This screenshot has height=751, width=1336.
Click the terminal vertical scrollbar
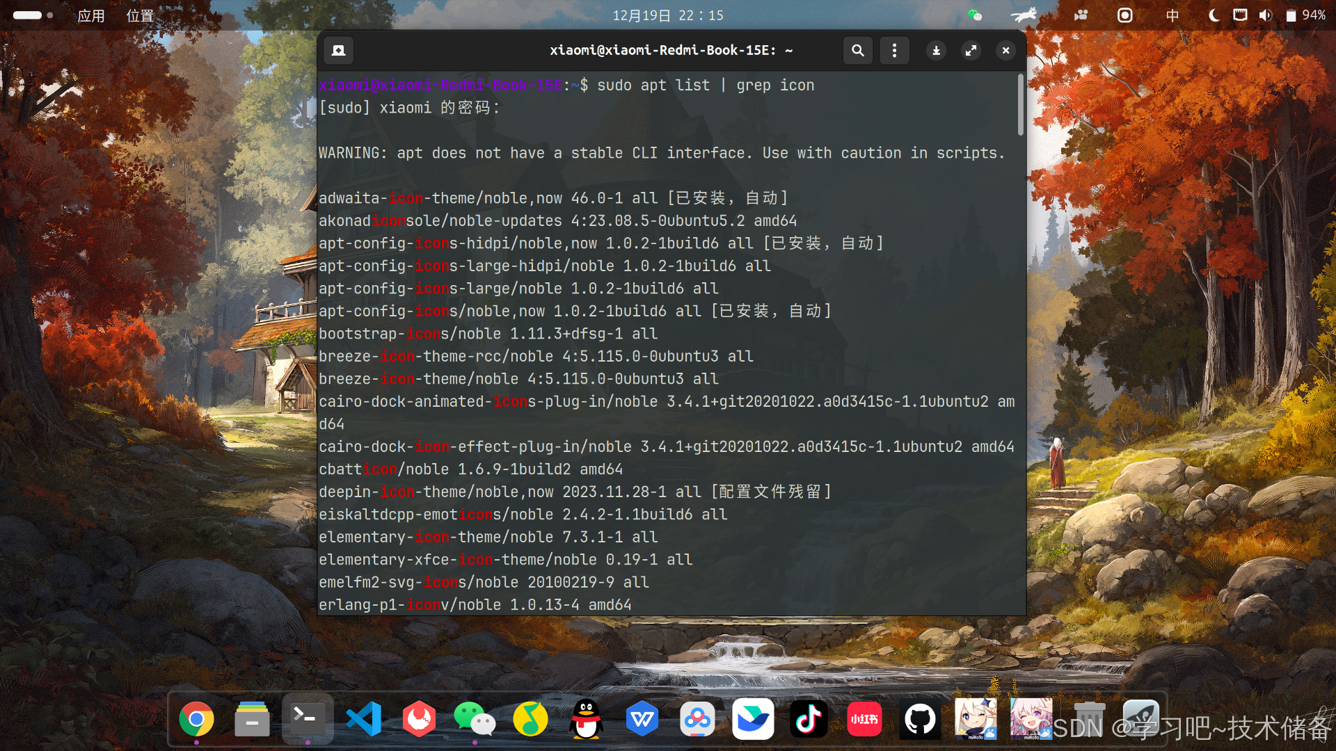pos(1021,104)
